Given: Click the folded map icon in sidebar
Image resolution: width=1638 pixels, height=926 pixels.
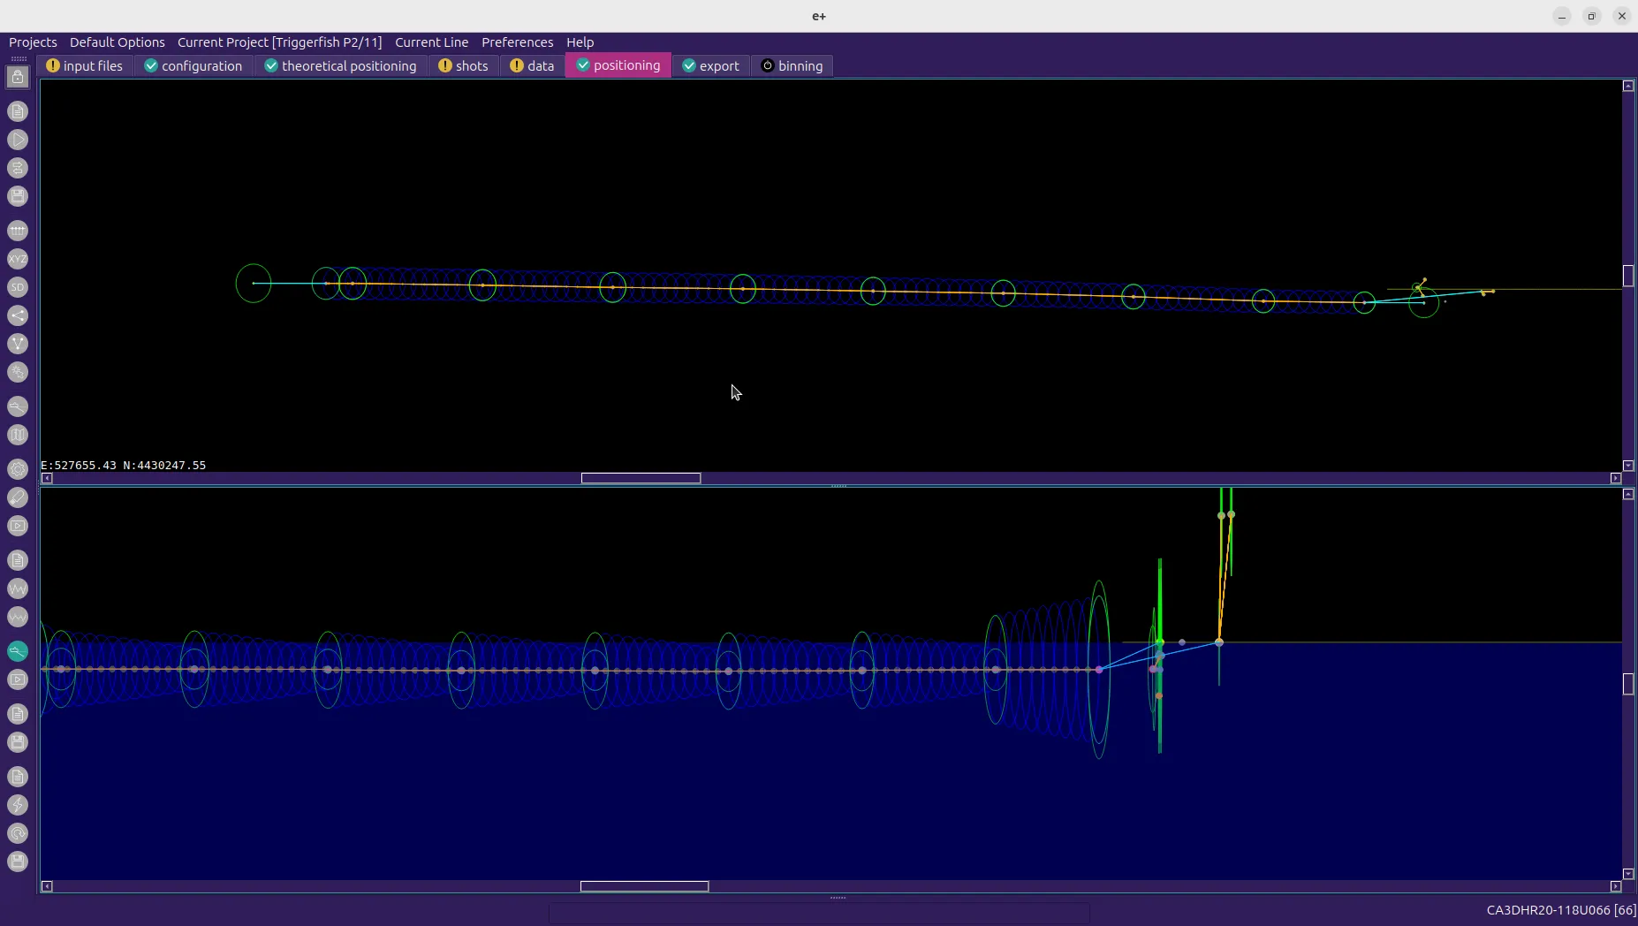Looking at the screenshot, I should 18,435.
